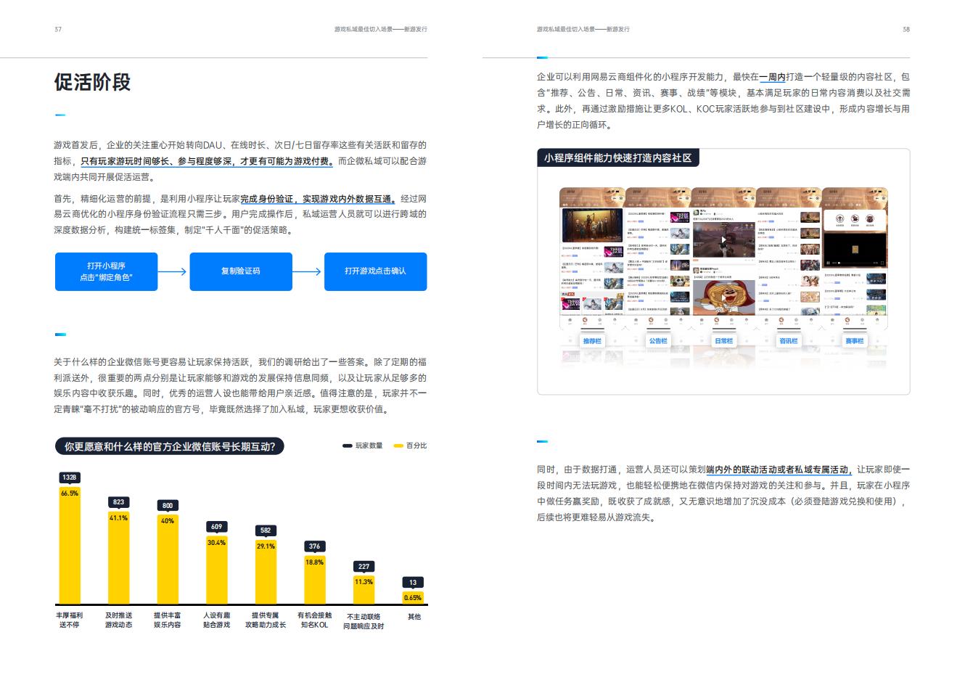Play the upper game video in 日常栏 screen

[x=723, y=241]
